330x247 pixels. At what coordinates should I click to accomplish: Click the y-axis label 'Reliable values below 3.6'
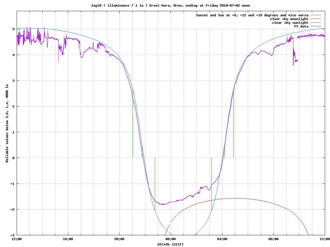pos(7,123)
